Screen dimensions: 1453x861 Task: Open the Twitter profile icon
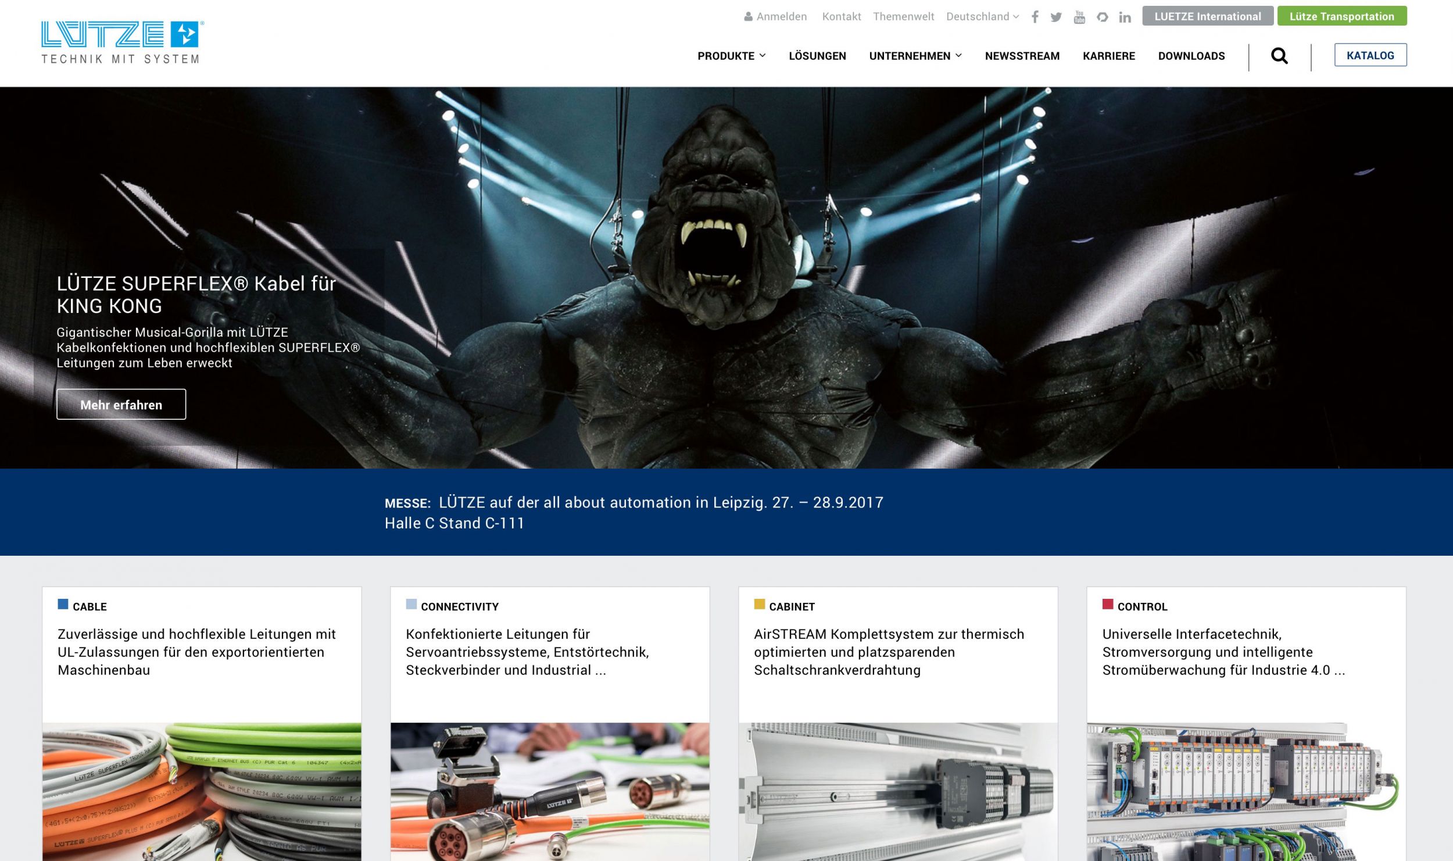tap(1056, 17)
